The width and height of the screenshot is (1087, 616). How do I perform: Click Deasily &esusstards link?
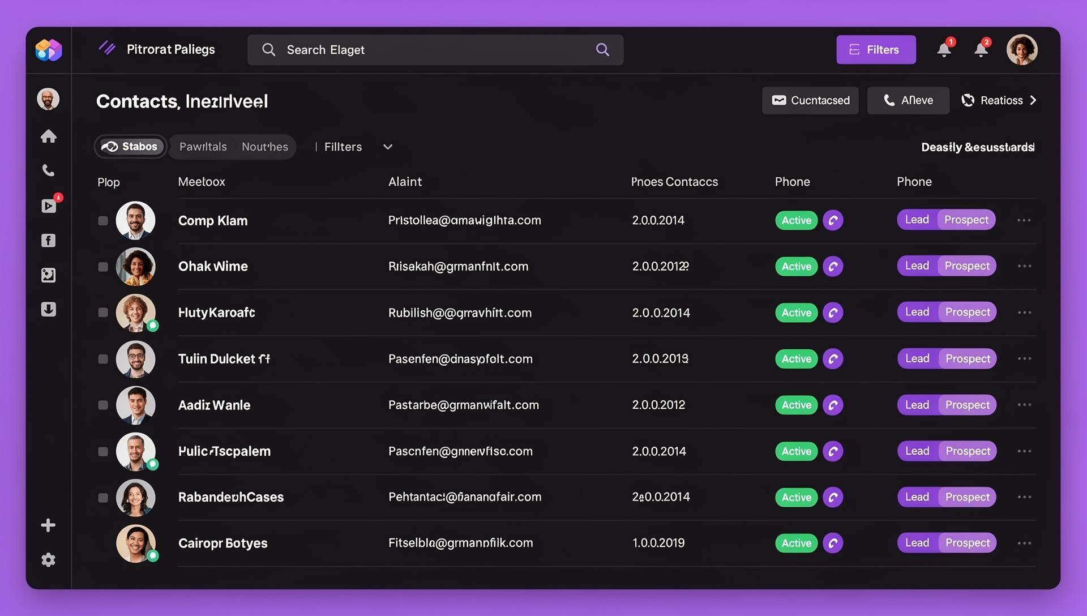(978, 147)
